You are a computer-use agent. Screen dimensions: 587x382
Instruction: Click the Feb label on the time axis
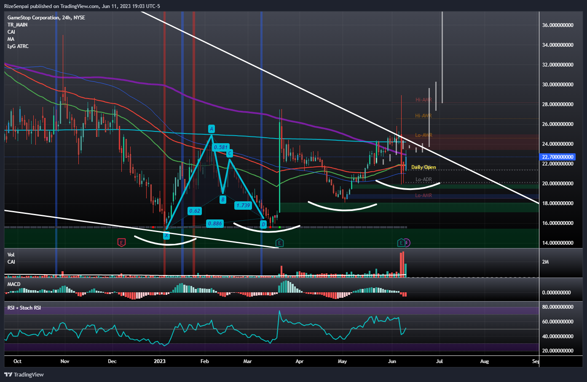[x=205, y=361]
